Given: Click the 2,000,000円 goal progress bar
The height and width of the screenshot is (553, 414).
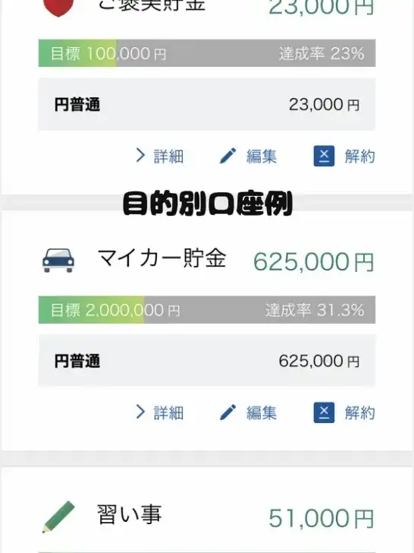Looking at the screenshot, I should [207, 310].
